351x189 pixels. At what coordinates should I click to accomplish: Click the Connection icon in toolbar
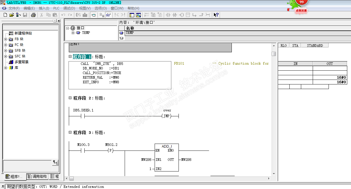point(208,15)
